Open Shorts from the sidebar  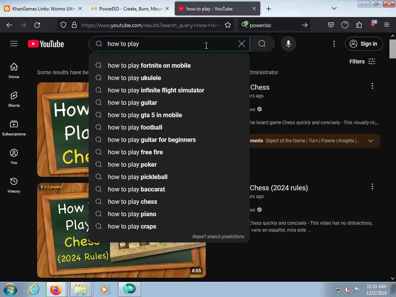click(14, 99)
